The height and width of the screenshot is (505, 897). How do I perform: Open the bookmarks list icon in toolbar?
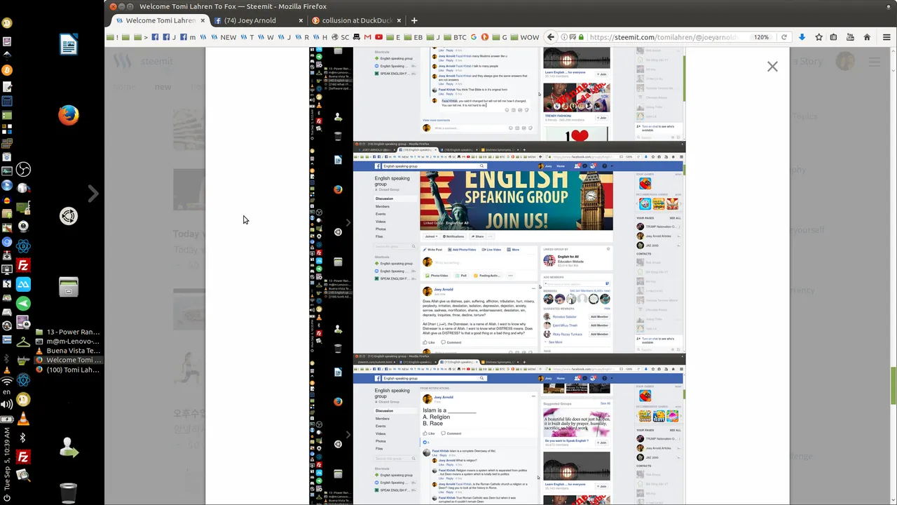point(834,37)
